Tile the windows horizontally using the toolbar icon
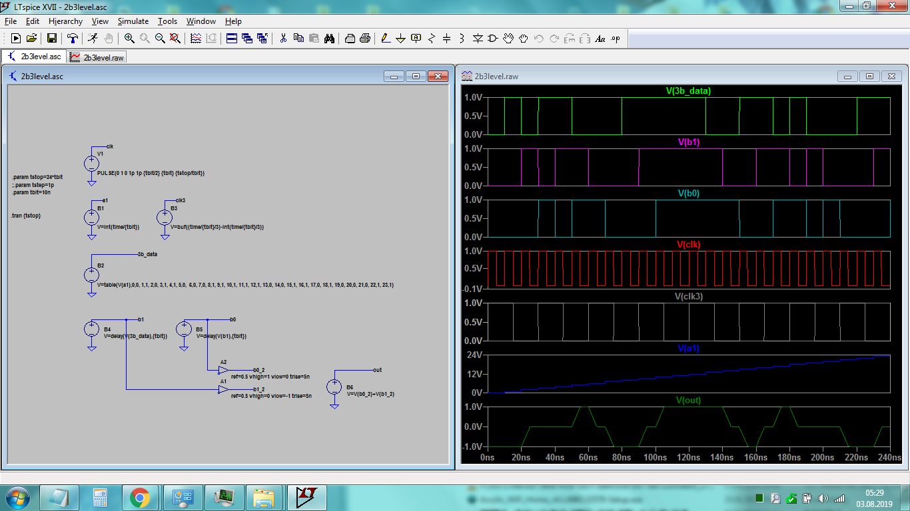 [x=232, y=39]
